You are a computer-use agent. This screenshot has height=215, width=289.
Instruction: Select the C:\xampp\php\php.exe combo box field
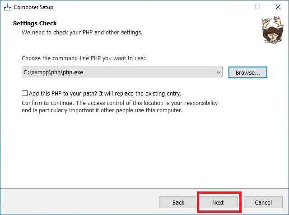[x=122, y=72]
